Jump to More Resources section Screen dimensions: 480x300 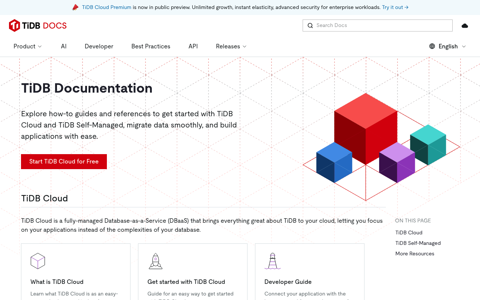coord(415,253)
